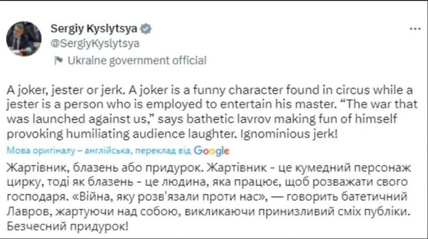Click the Google logo in translation notice
The width and height of the screenshot is (428, 239).
point(211,151)
